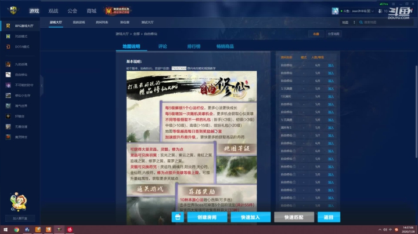The image size is (418, 234).
Task: Click the 人数/等级 column header
Action: tap(318, 57)
